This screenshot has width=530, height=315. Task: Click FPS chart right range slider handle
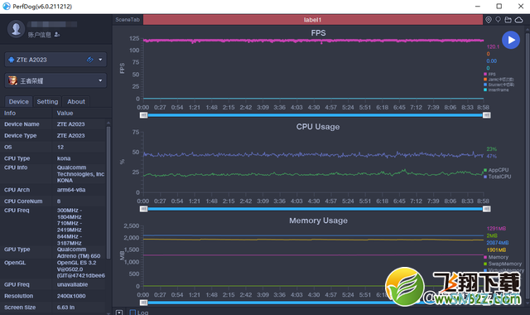[x=486, y=115]
